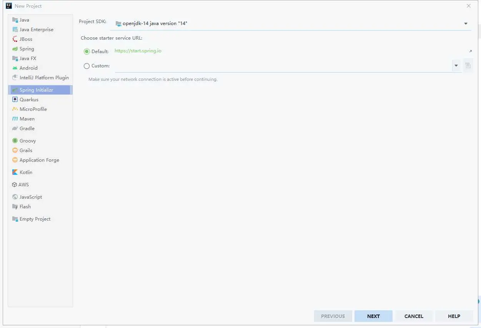Expand the Custom URL history dropdown

456,65
